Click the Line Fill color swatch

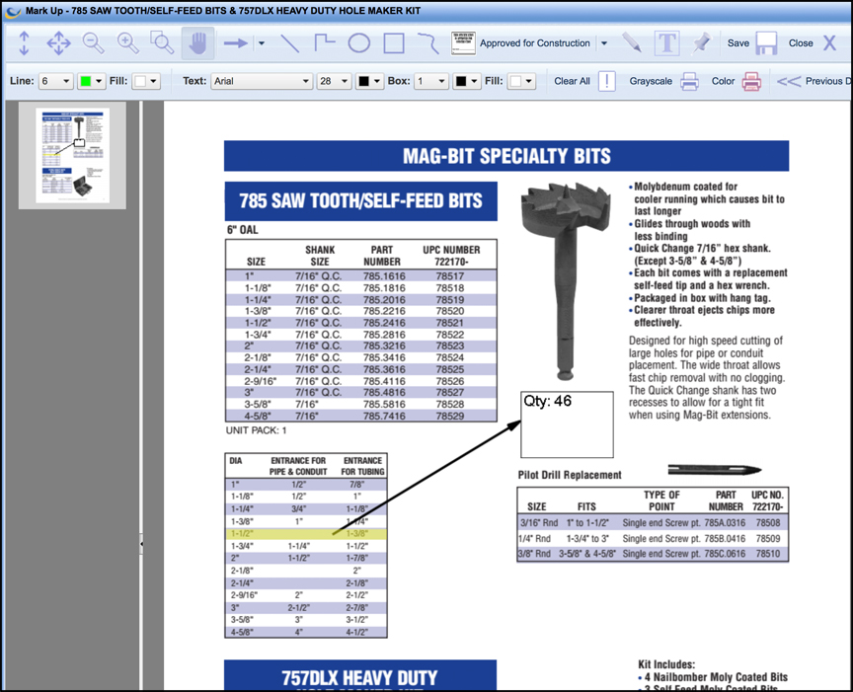140,81
